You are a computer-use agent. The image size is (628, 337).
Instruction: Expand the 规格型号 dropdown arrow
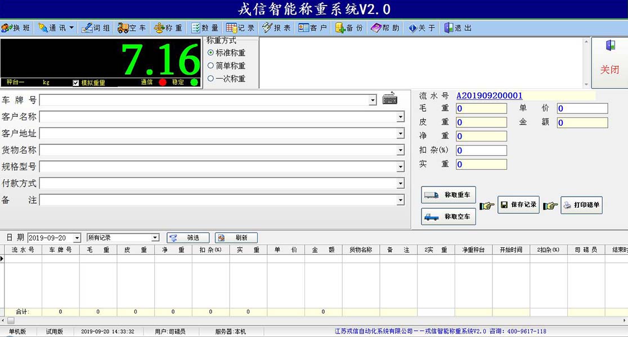[401, 167]
